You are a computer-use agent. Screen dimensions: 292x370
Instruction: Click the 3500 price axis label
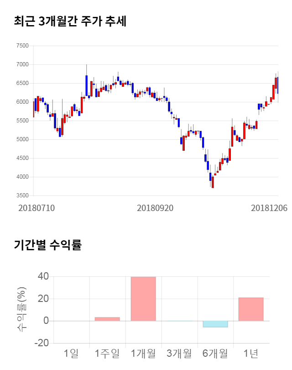[22, 196]
